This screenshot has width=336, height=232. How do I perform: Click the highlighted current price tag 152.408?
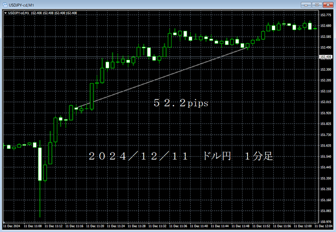tap(326, 57)
